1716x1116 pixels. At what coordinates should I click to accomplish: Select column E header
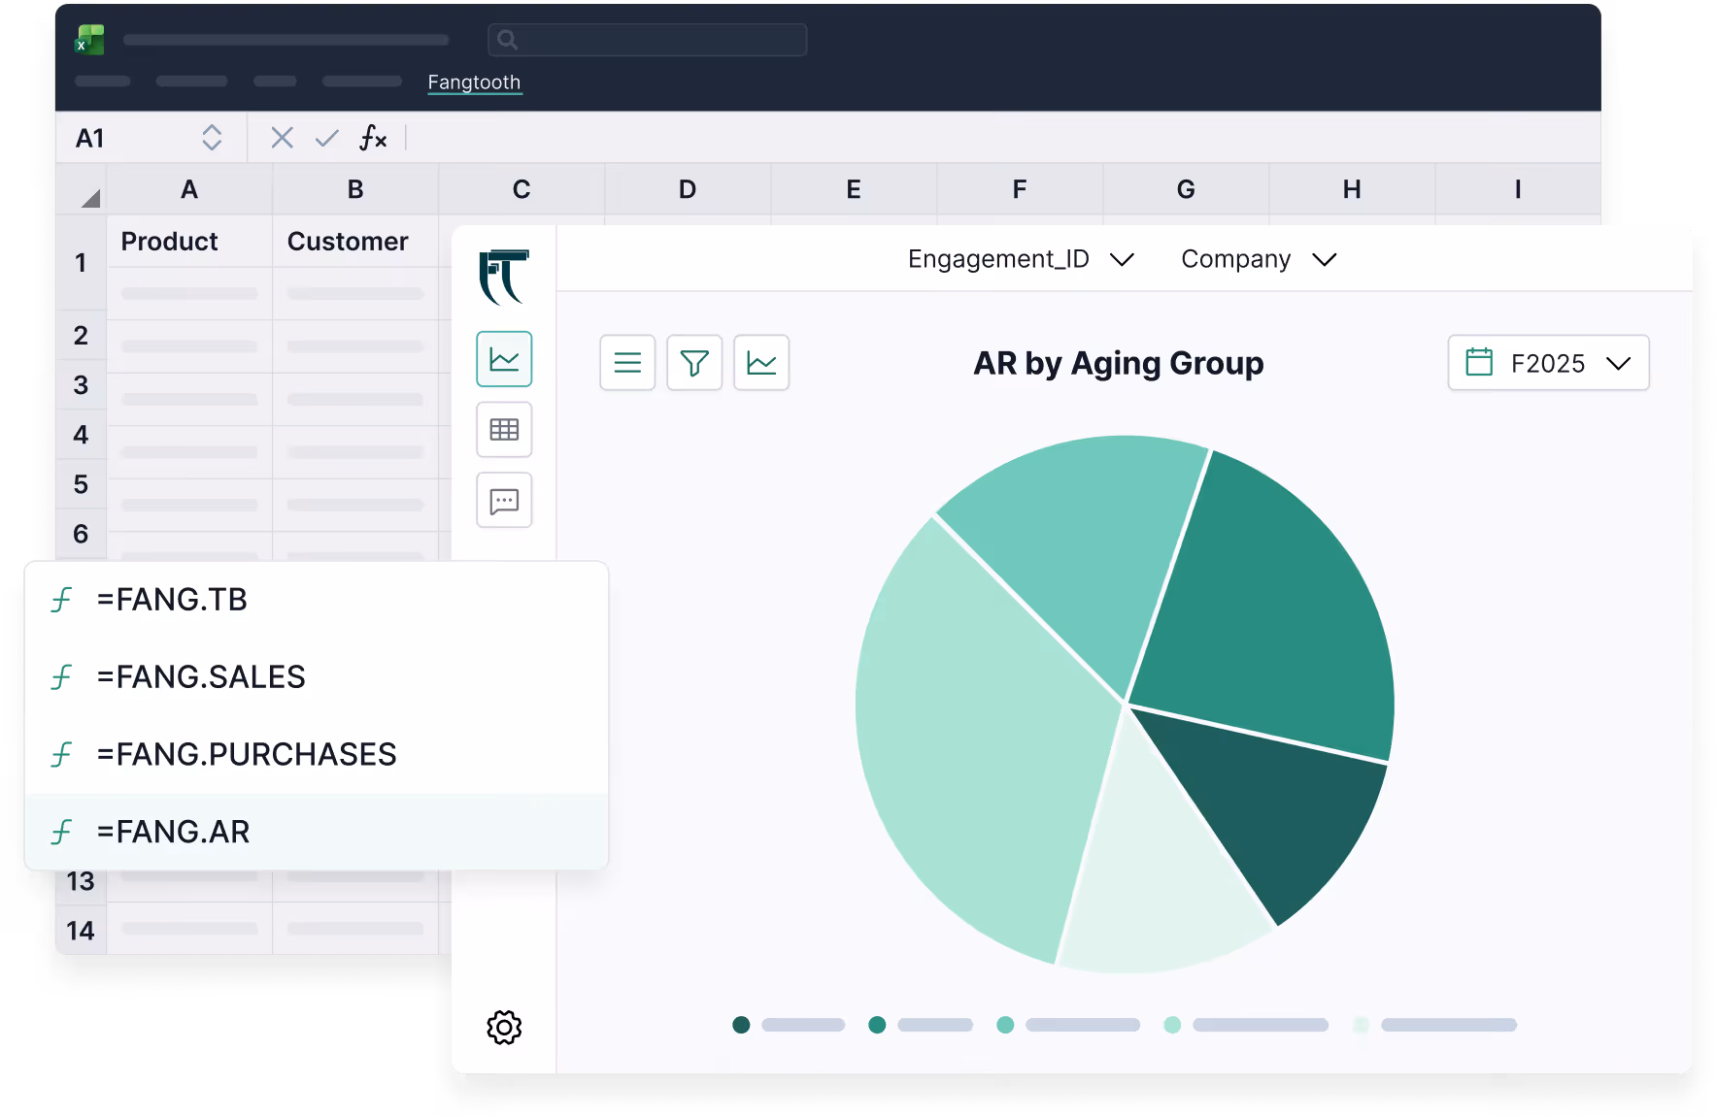coord(854,189)
